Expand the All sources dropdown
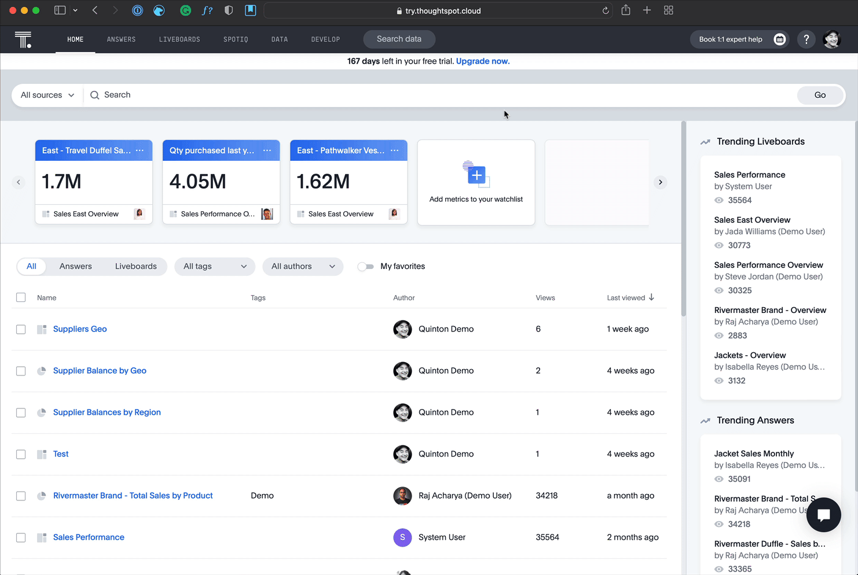Screen dimensions: 858x575 point(47,95)
